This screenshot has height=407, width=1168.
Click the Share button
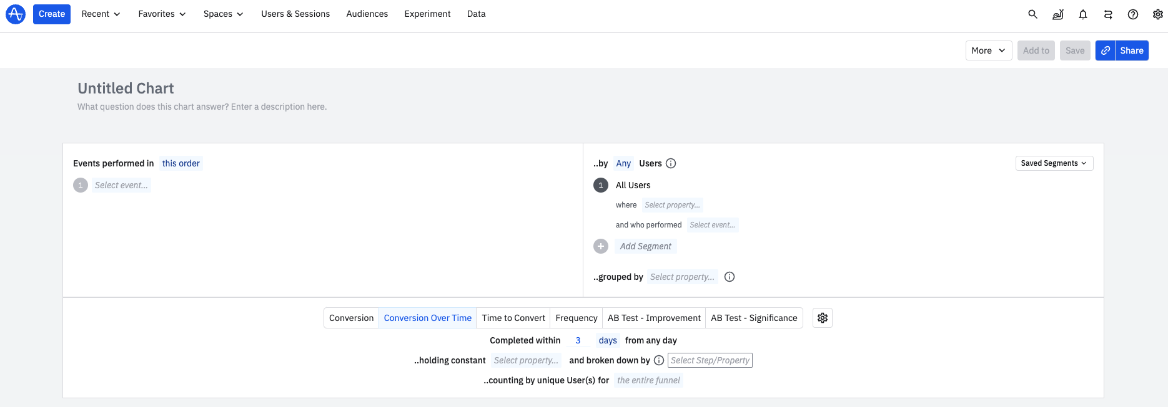click(1131, 50)
